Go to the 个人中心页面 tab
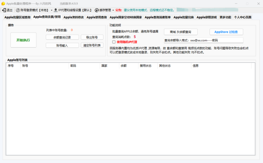 pos(242,17)
